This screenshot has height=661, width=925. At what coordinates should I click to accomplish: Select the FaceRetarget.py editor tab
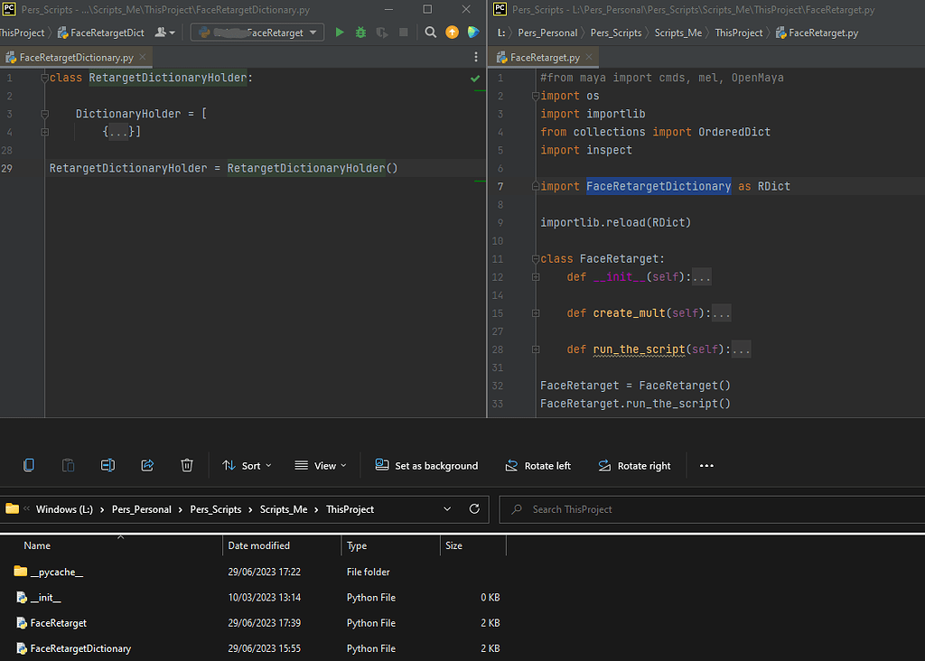(545, 58)
